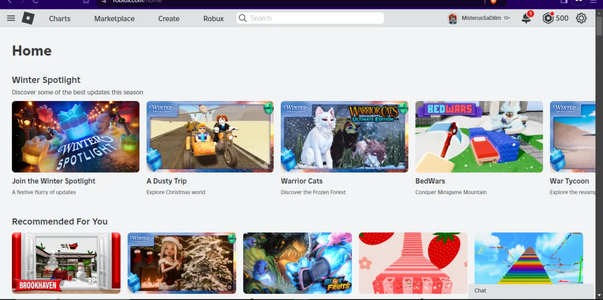Open the Marketplace tab
Image resolution: width=603 pixels, height=300 pixels.
point(114,19)
